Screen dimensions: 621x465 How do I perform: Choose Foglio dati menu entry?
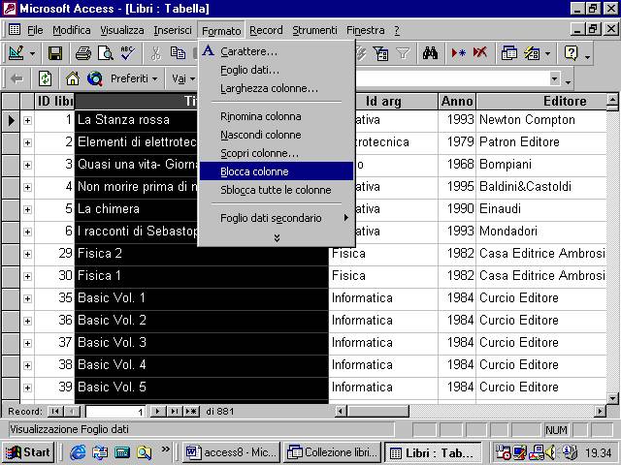tap(276, 70)
